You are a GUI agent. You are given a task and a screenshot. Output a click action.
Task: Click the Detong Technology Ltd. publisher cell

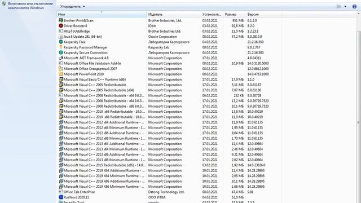(x=166, y=192)
